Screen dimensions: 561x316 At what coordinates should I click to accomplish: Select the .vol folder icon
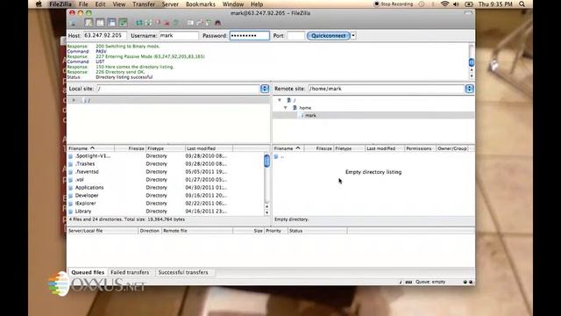70,180
